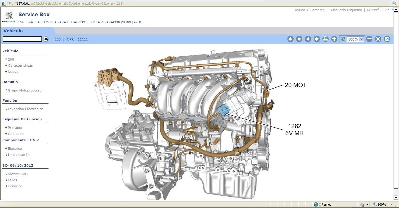Open Eléctrico view for component 1262
Viewport: 399px width, 208px height.
point(15,149)
